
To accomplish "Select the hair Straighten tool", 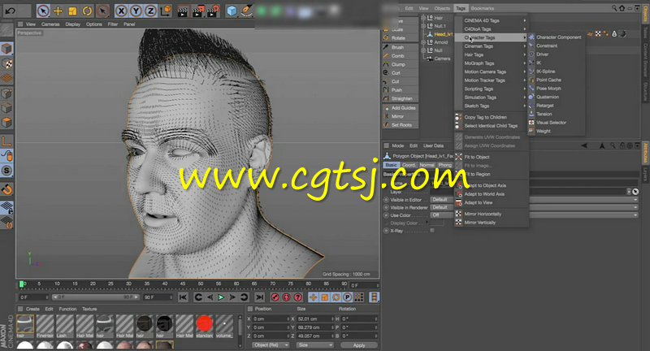I will [400, 98].
